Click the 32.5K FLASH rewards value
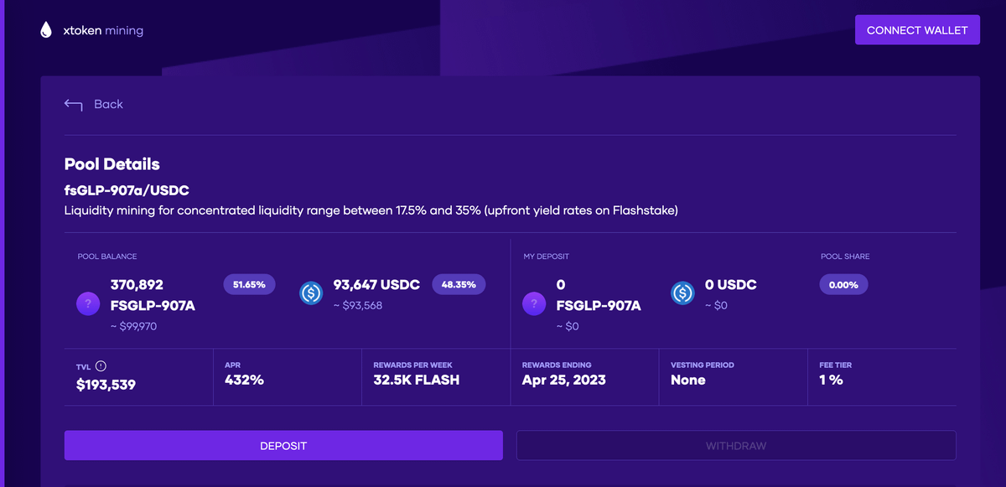The height and width of the screenshot is (487, 1006). 416,381
